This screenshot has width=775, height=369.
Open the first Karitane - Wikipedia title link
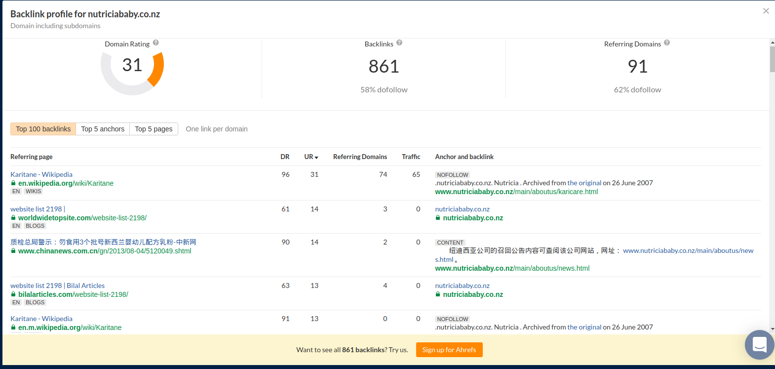click(x=41, y=174)
